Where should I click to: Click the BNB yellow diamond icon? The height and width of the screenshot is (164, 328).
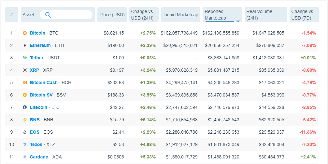tap(25, 120)
